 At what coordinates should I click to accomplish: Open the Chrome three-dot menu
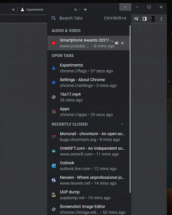[x=161, y=19]
